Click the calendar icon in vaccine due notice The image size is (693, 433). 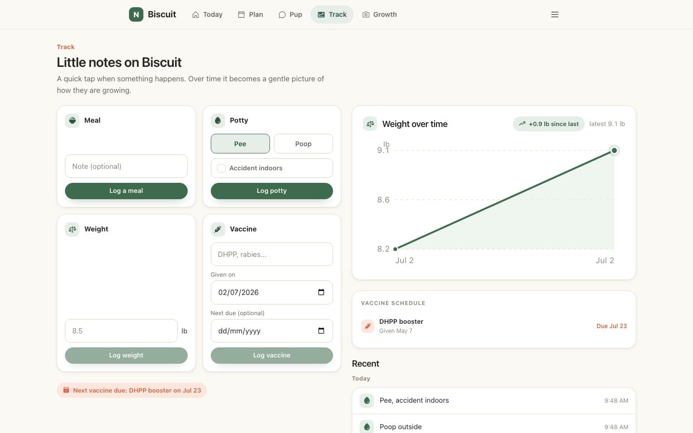click(x=66, y=390)
